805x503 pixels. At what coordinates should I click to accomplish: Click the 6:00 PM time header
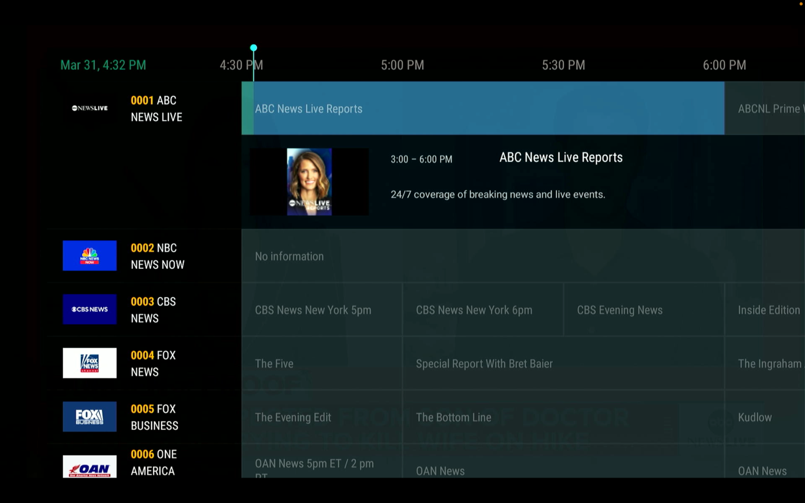724,65
